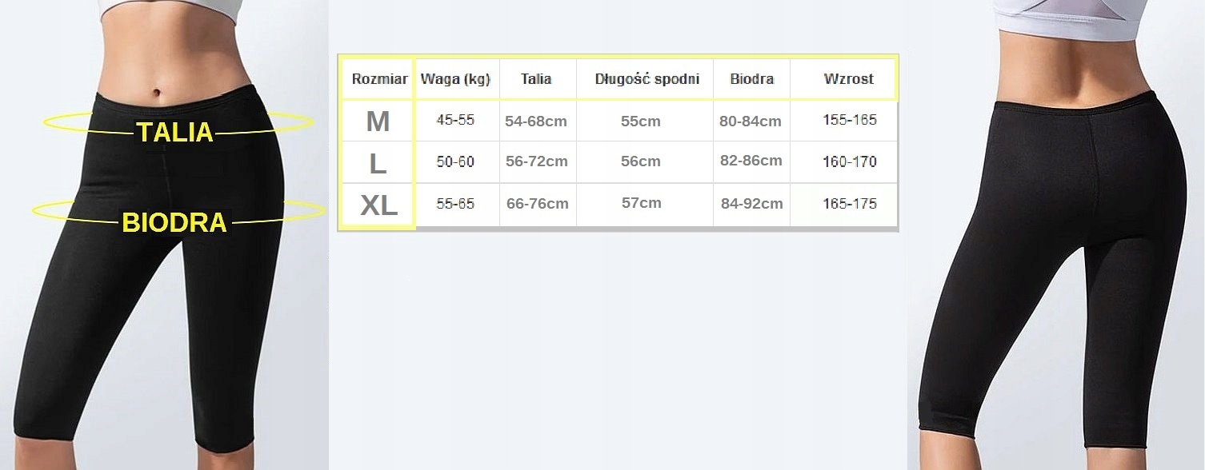Select the 165-175 height cell
This screenshot has height=470, width=1205.
[x=849, y=204]
